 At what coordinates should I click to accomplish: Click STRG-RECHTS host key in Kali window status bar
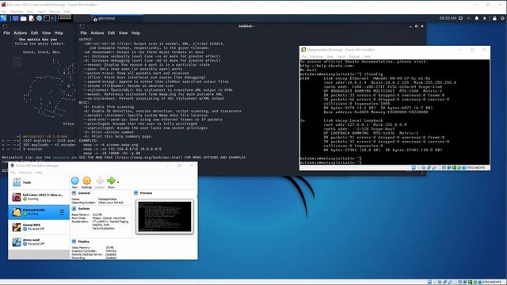coord(492,282)
